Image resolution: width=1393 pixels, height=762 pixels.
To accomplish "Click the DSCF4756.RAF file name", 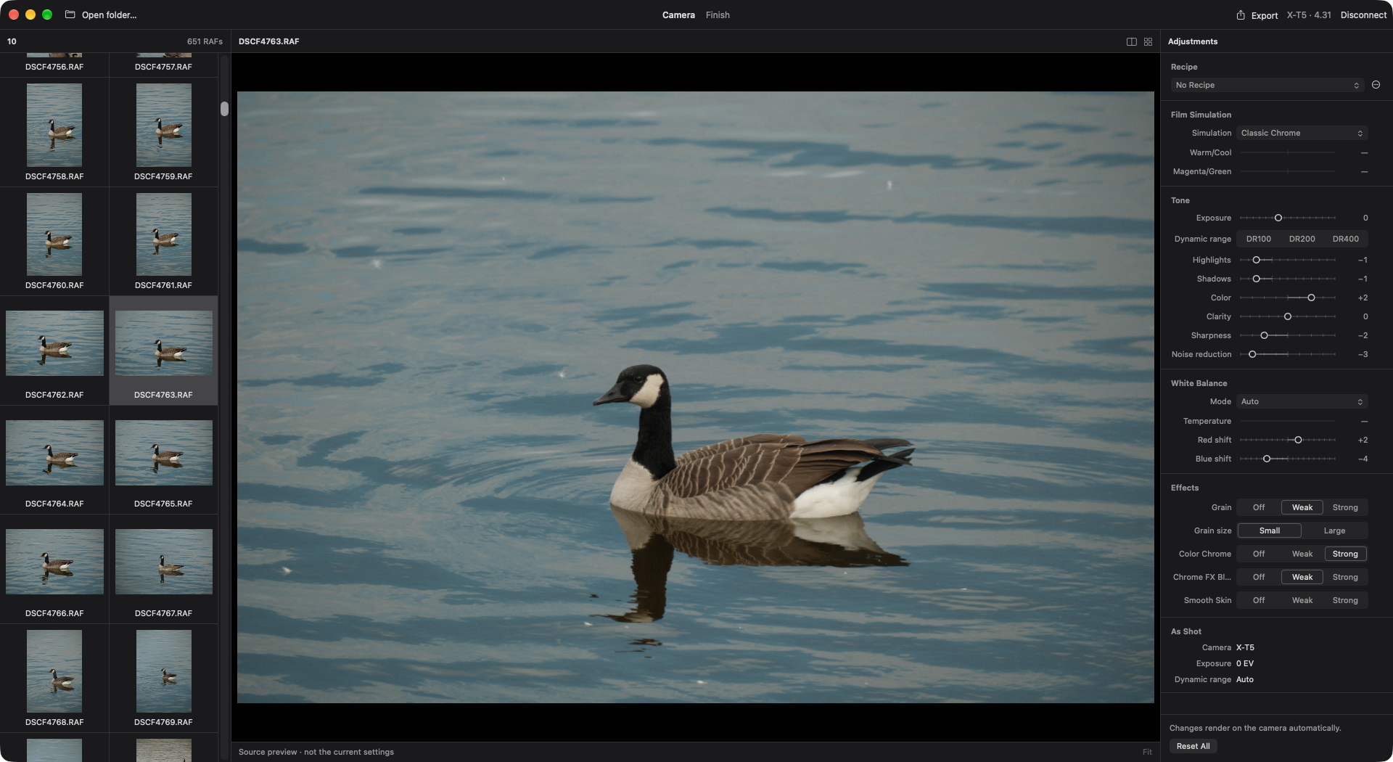I will (54, 67).
